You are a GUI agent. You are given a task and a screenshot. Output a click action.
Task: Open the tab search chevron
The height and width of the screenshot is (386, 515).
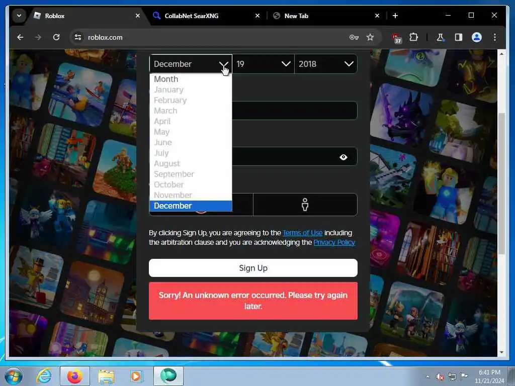[x=19, y=16]
